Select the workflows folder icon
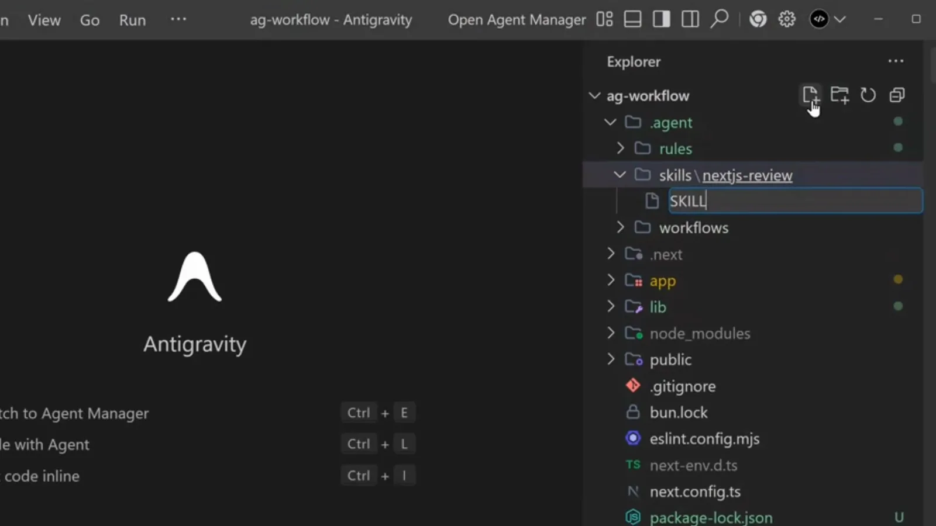Image resolution: width=936 pixels, height=526 pixels. tap(642, 227)
